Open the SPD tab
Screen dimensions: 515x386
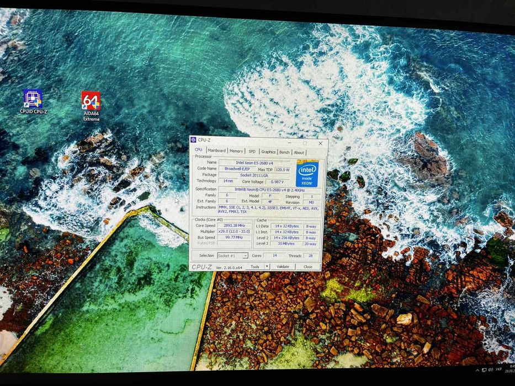[x=252, y=152]
